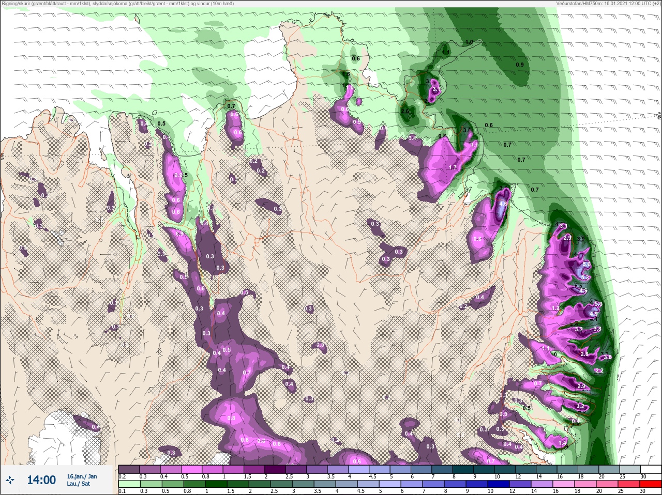Pick the first dark purple swatch labeled 0.2

point(129,469)
